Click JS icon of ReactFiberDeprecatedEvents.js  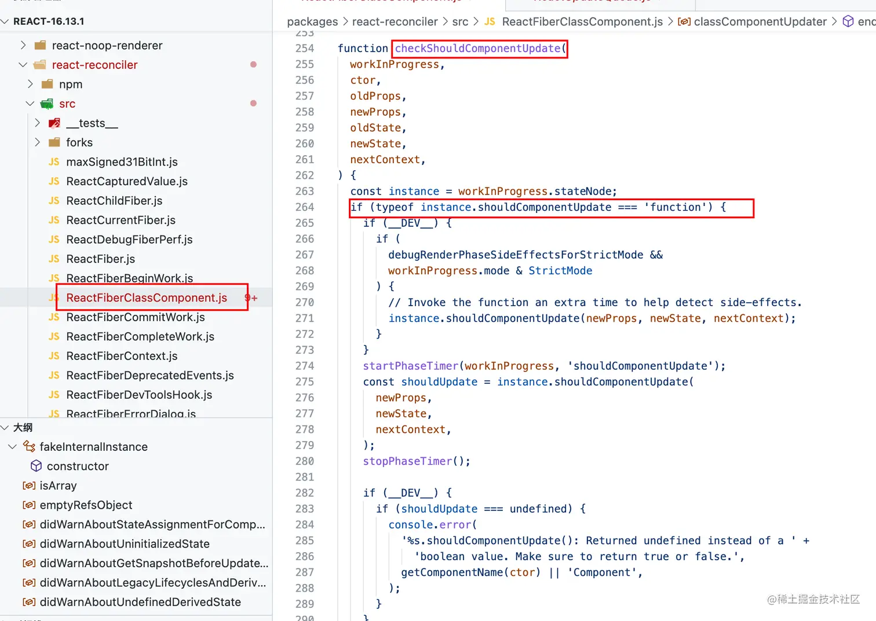[x=54, y=376]
